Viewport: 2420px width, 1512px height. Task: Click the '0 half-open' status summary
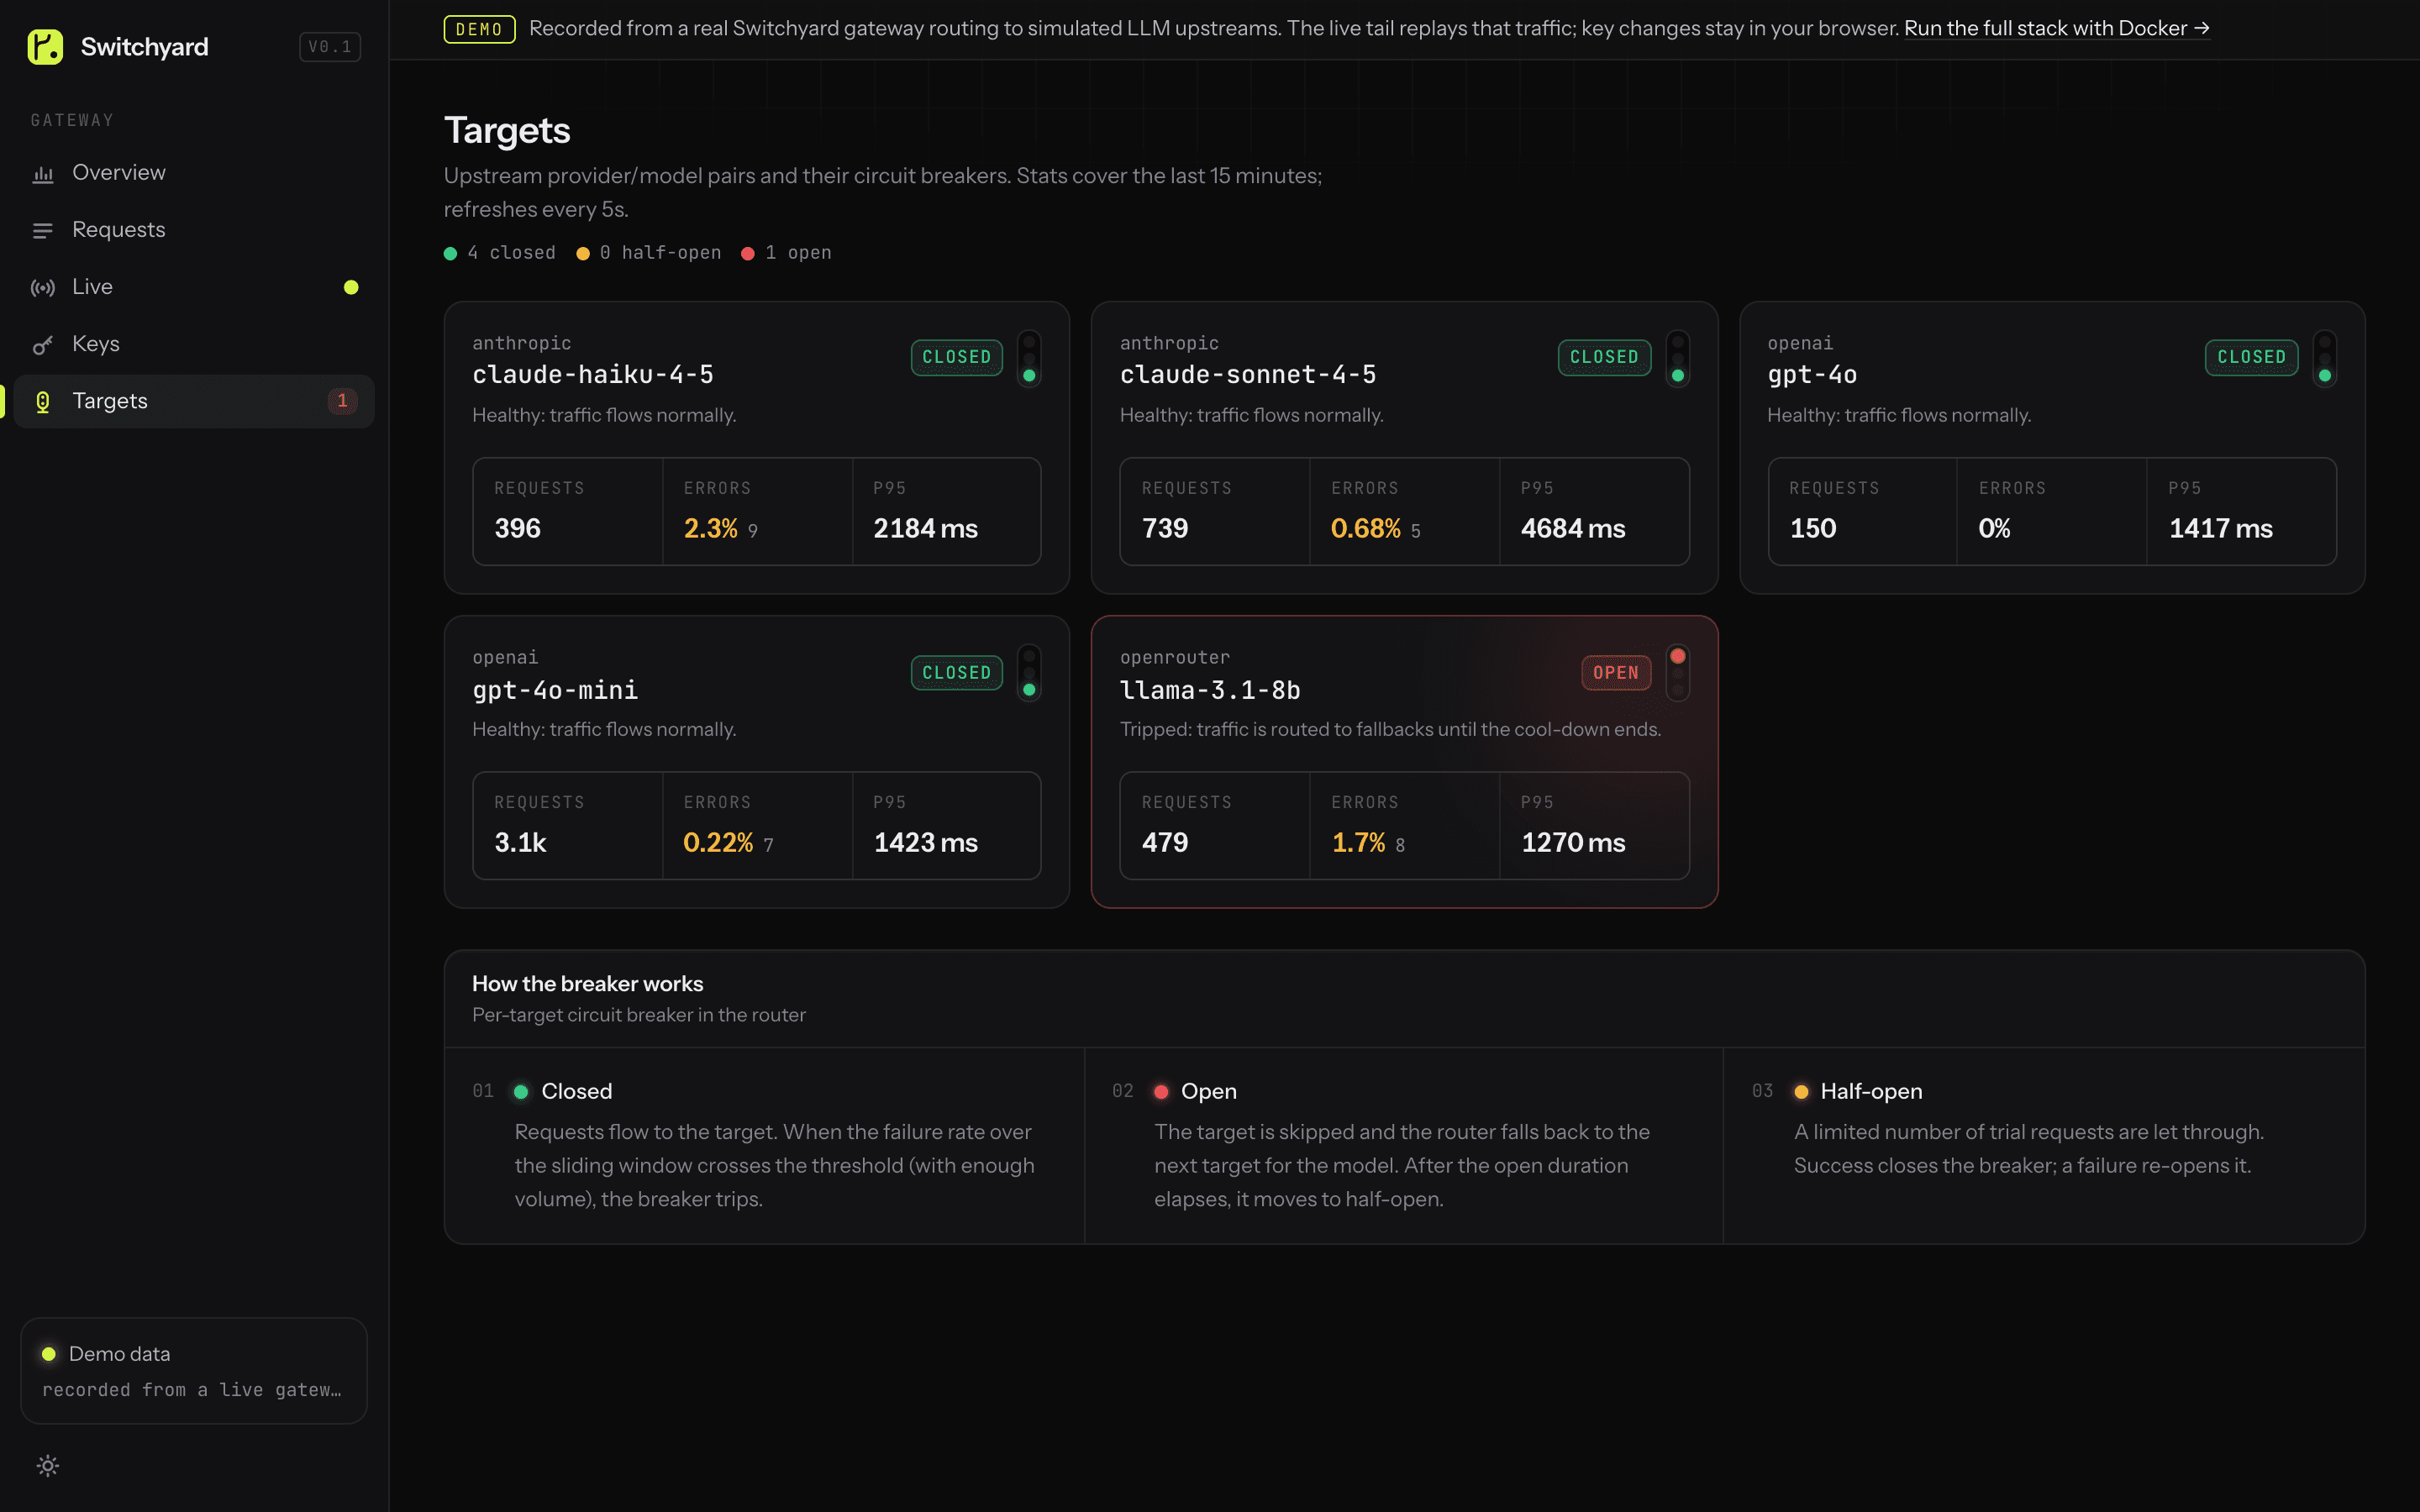(649, 253)
